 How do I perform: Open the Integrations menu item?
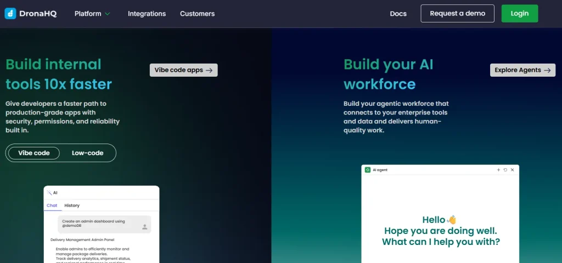pos(147,14)
